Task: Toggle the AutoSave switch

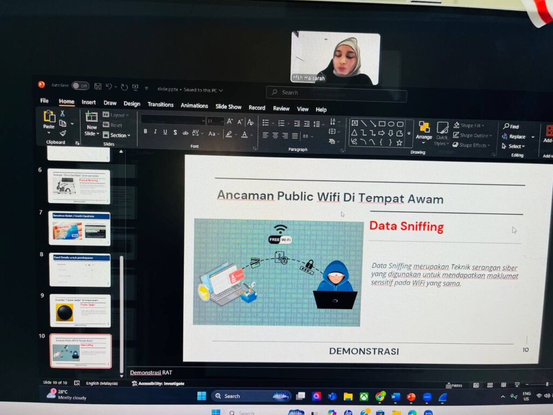Action: click(80, 85)
